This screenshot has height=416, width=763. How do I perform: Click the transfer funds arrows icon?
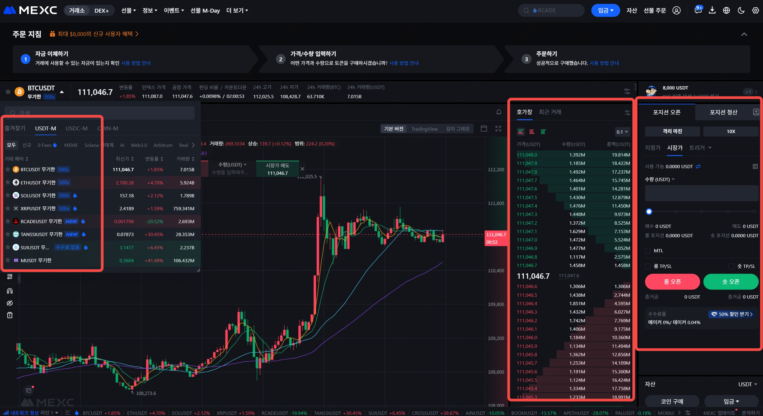(698, 166)
